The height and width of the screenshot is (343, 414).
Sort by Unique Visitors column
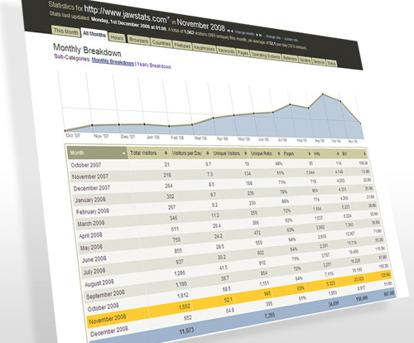[x=229, y=153]
